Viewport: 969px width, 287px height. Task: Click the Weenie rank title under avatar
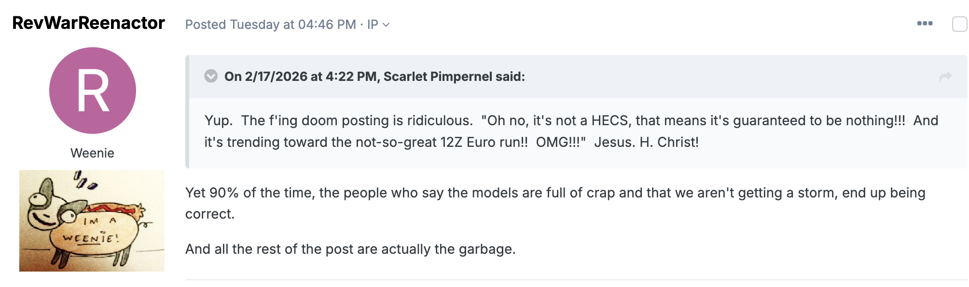pos(92,153)
